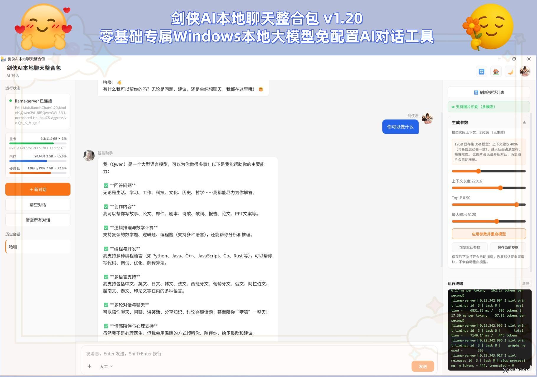The image size is (537, 377).
Task: Click the 显卡 usage bar
Action: (38, 143)
